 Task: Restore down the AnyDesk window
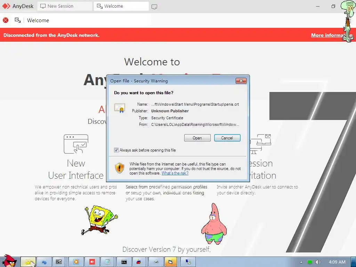pos(333,6)
